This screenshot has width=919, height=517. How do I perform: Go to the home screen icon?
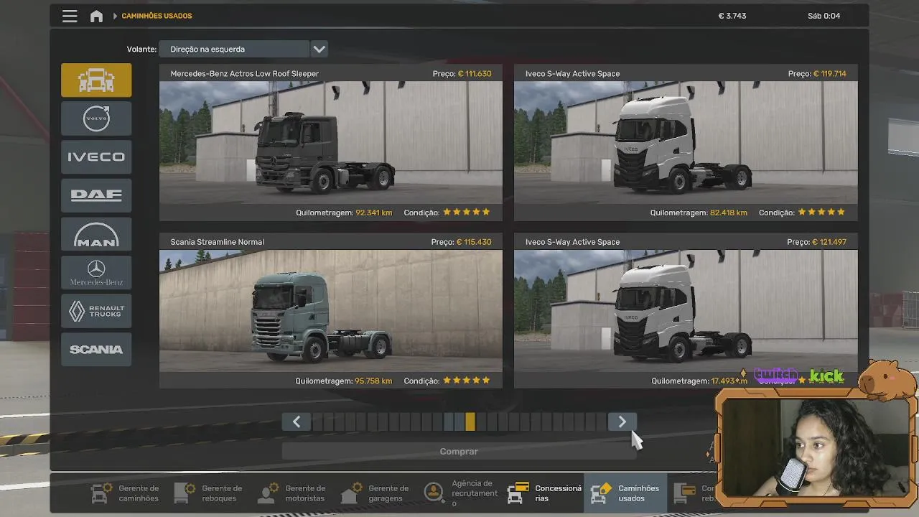[96, 16]
